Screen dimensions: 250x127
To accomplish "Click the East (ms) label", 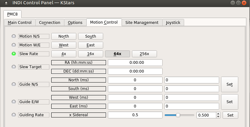I will (x=79, y=106).
